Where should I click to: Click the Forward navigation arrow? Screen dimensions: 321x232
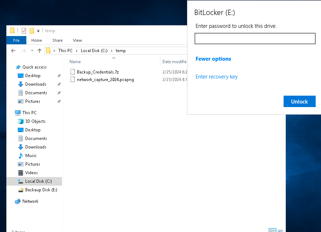click(24, 51)
